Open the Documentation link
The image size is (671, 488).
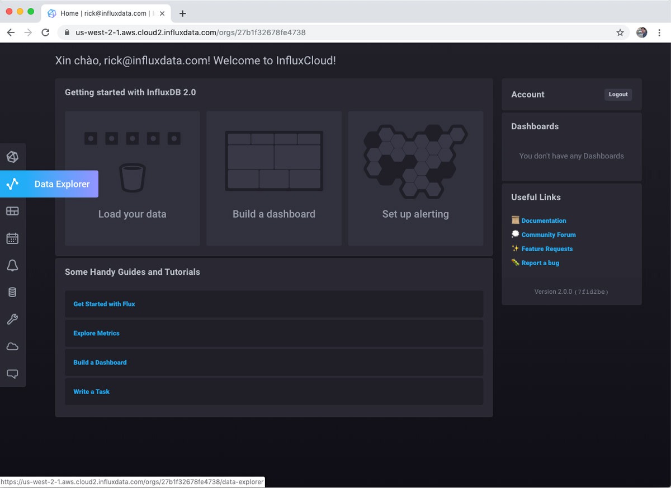(543, 220)
